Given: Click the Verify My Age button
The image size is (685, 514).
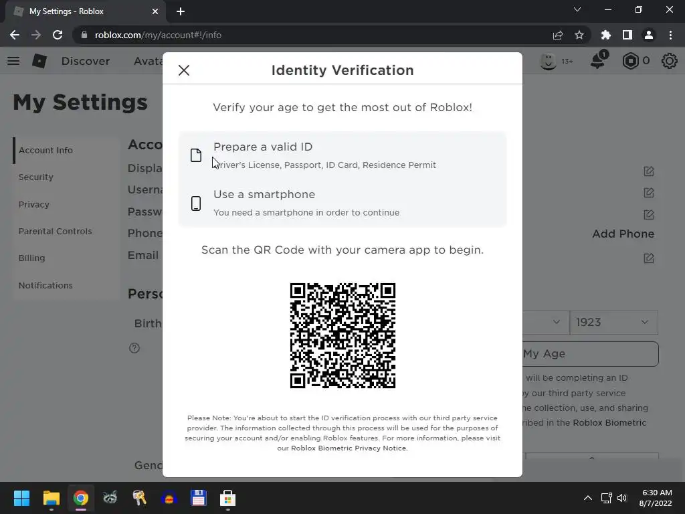Looking at the screenshot, I should 590,354.
